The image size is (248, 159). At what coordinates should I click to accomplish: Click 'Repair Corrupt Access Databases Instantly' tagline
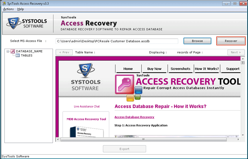click(x=183, y=88)
